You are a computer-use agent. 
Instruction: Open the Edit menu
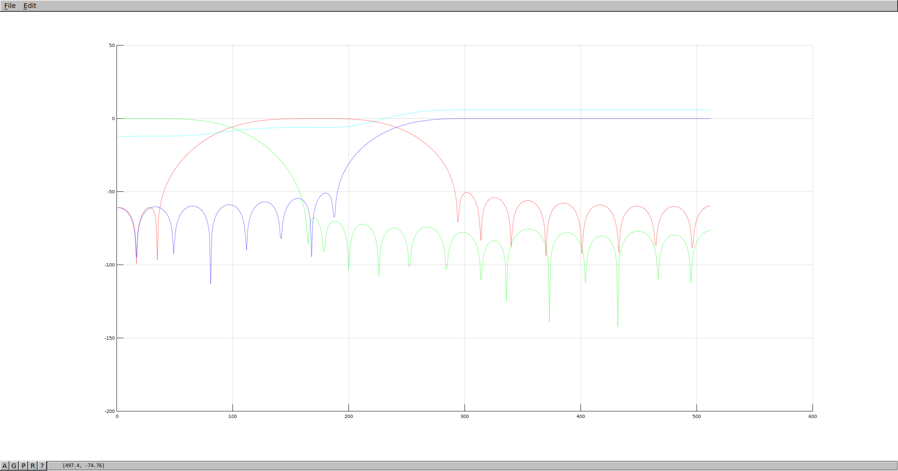30,6
